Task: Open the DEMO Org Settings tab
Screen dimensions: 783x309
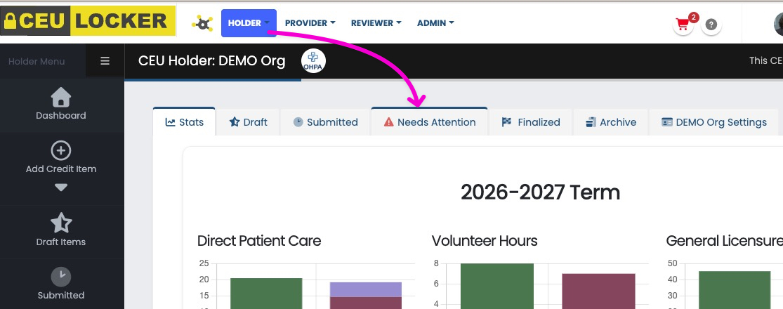Action: (713, 122)
